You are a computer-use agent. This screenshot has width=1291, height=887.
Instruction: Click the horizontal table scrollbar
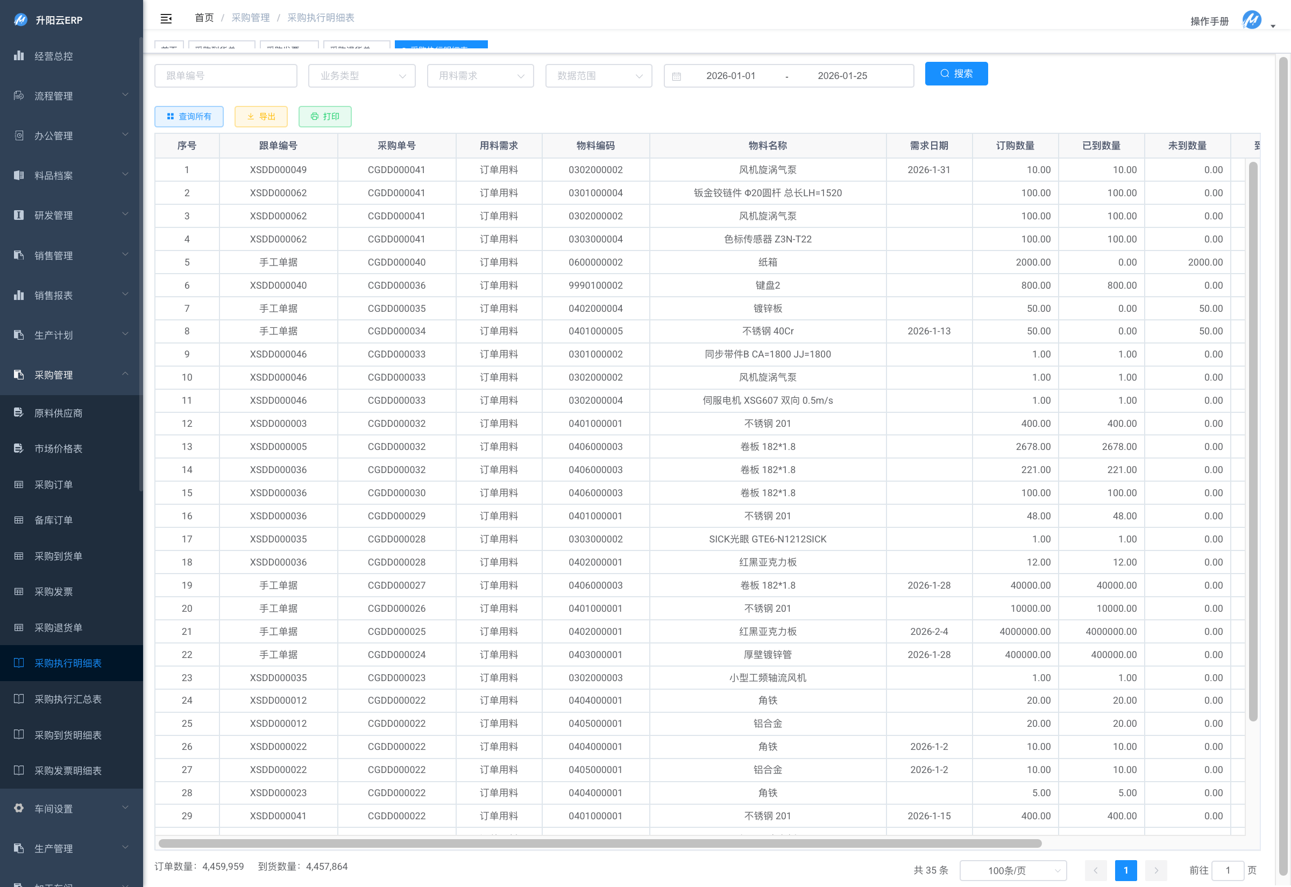point(599,843)
